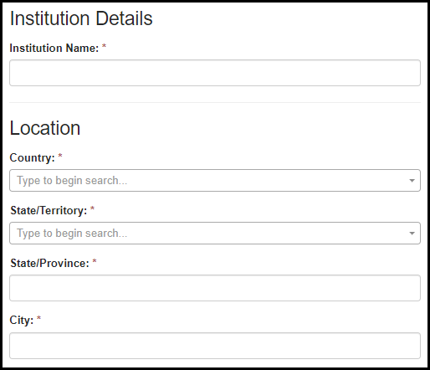Select the divider line above Location heading

215,102
